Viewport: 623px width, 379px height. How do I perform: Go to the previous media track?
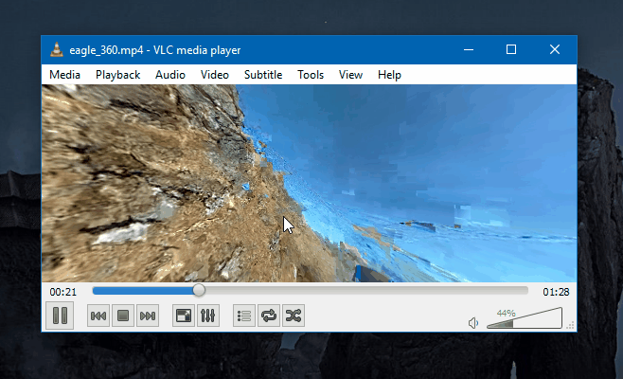click(x=98, y=316)
